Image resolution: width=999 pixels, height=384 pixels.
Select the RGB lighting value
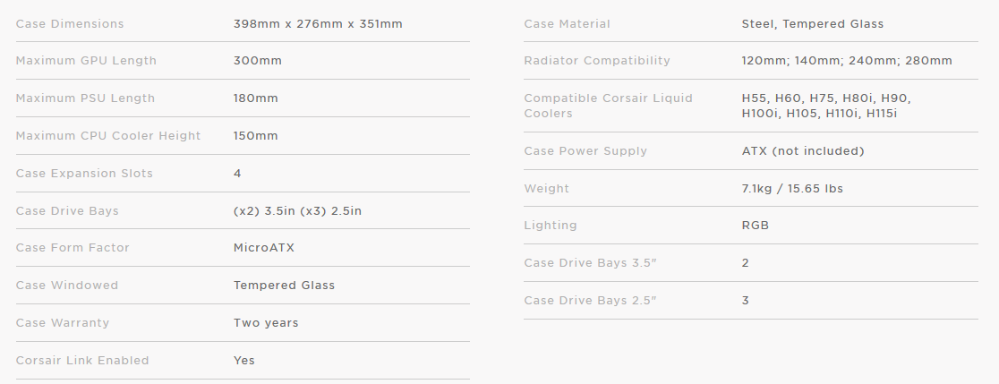[756, 226]
